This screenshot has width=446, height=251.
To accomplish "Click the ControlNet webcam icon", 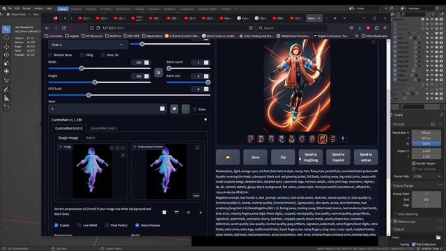I will (x=176, y=212).
